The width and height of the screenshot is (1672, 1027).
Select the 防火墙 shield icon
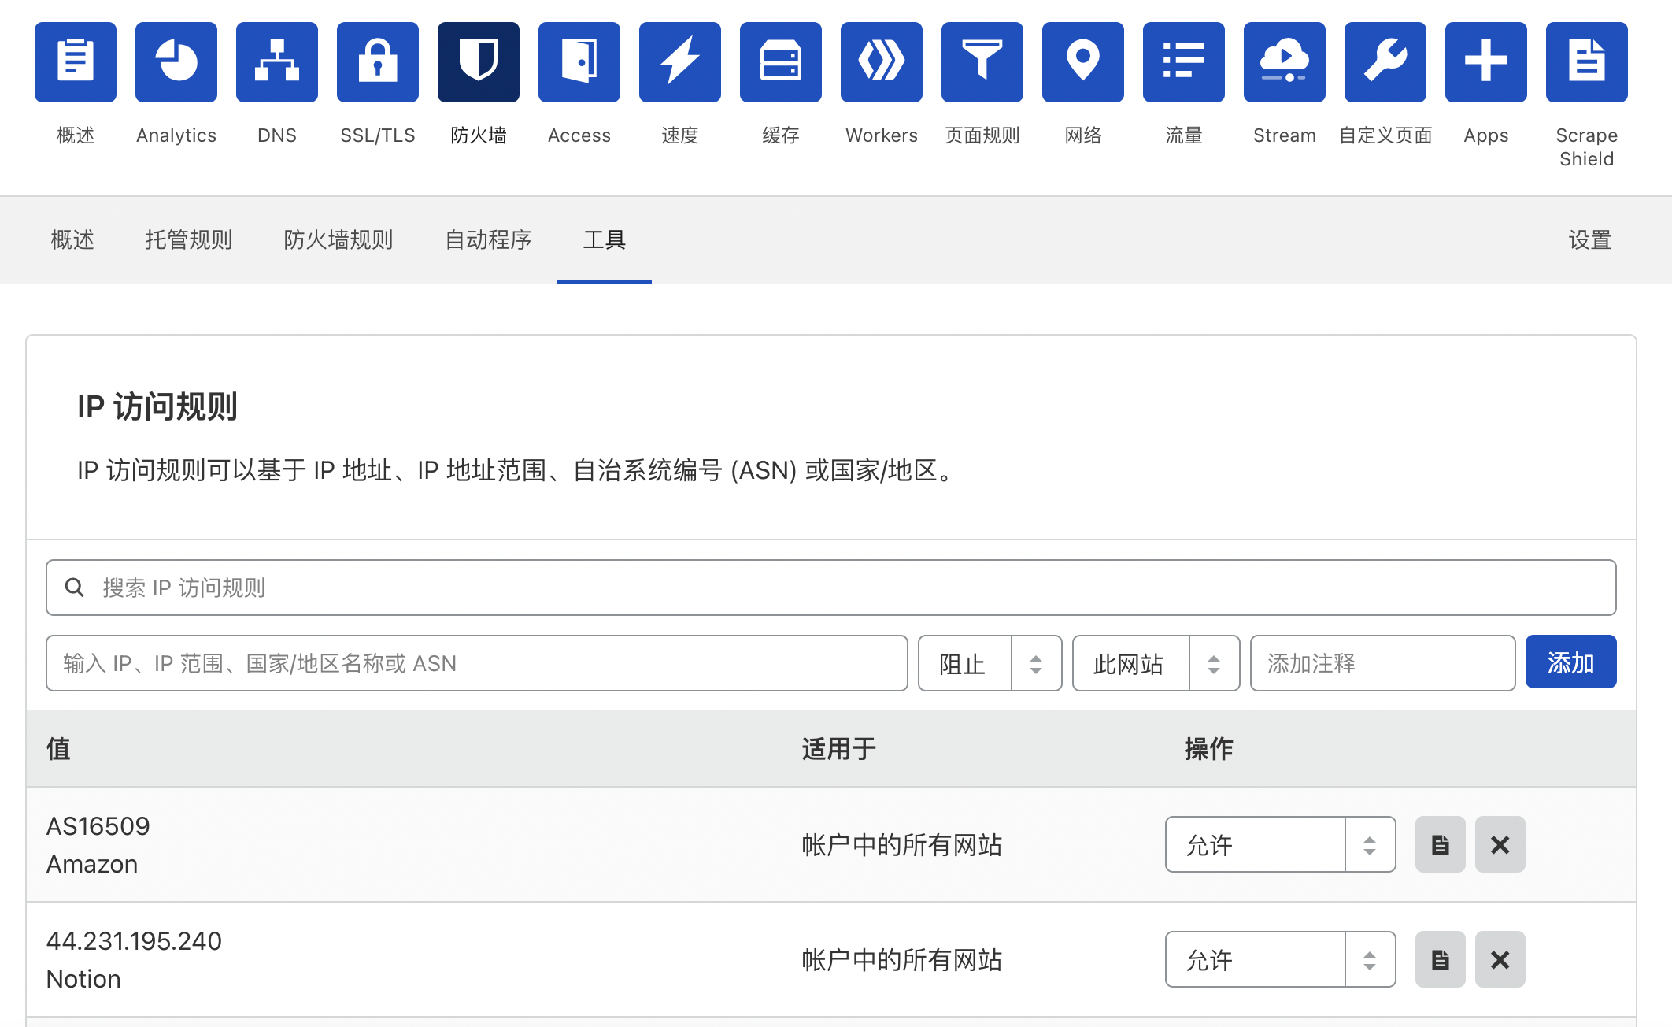click(479, 62)
